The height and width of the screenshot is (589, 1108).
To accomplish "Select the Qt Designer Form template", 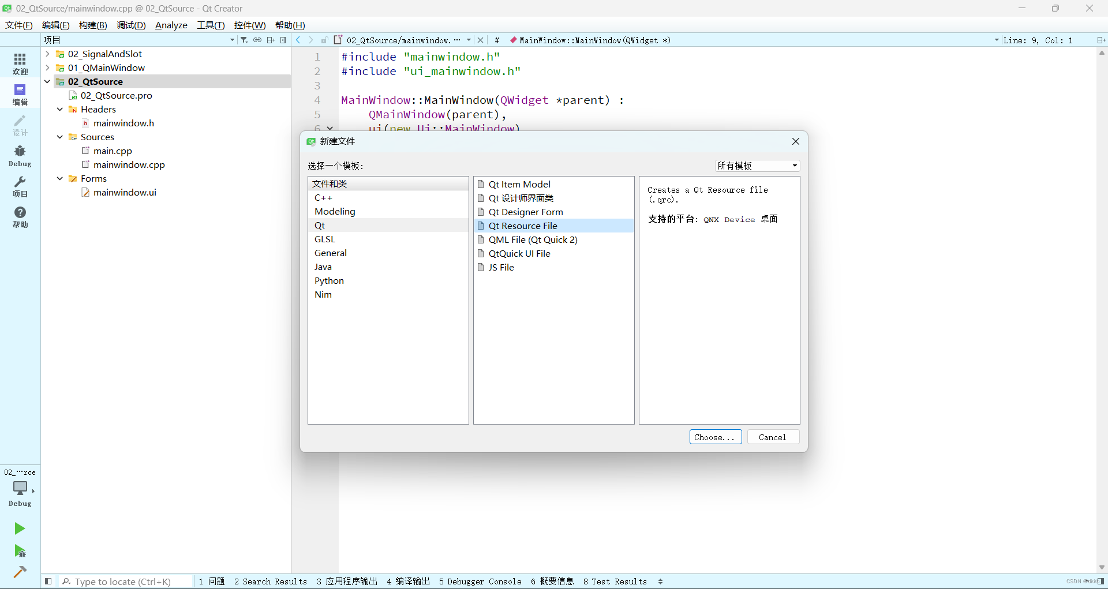I will pyautogui.click(x=553, y=212).
